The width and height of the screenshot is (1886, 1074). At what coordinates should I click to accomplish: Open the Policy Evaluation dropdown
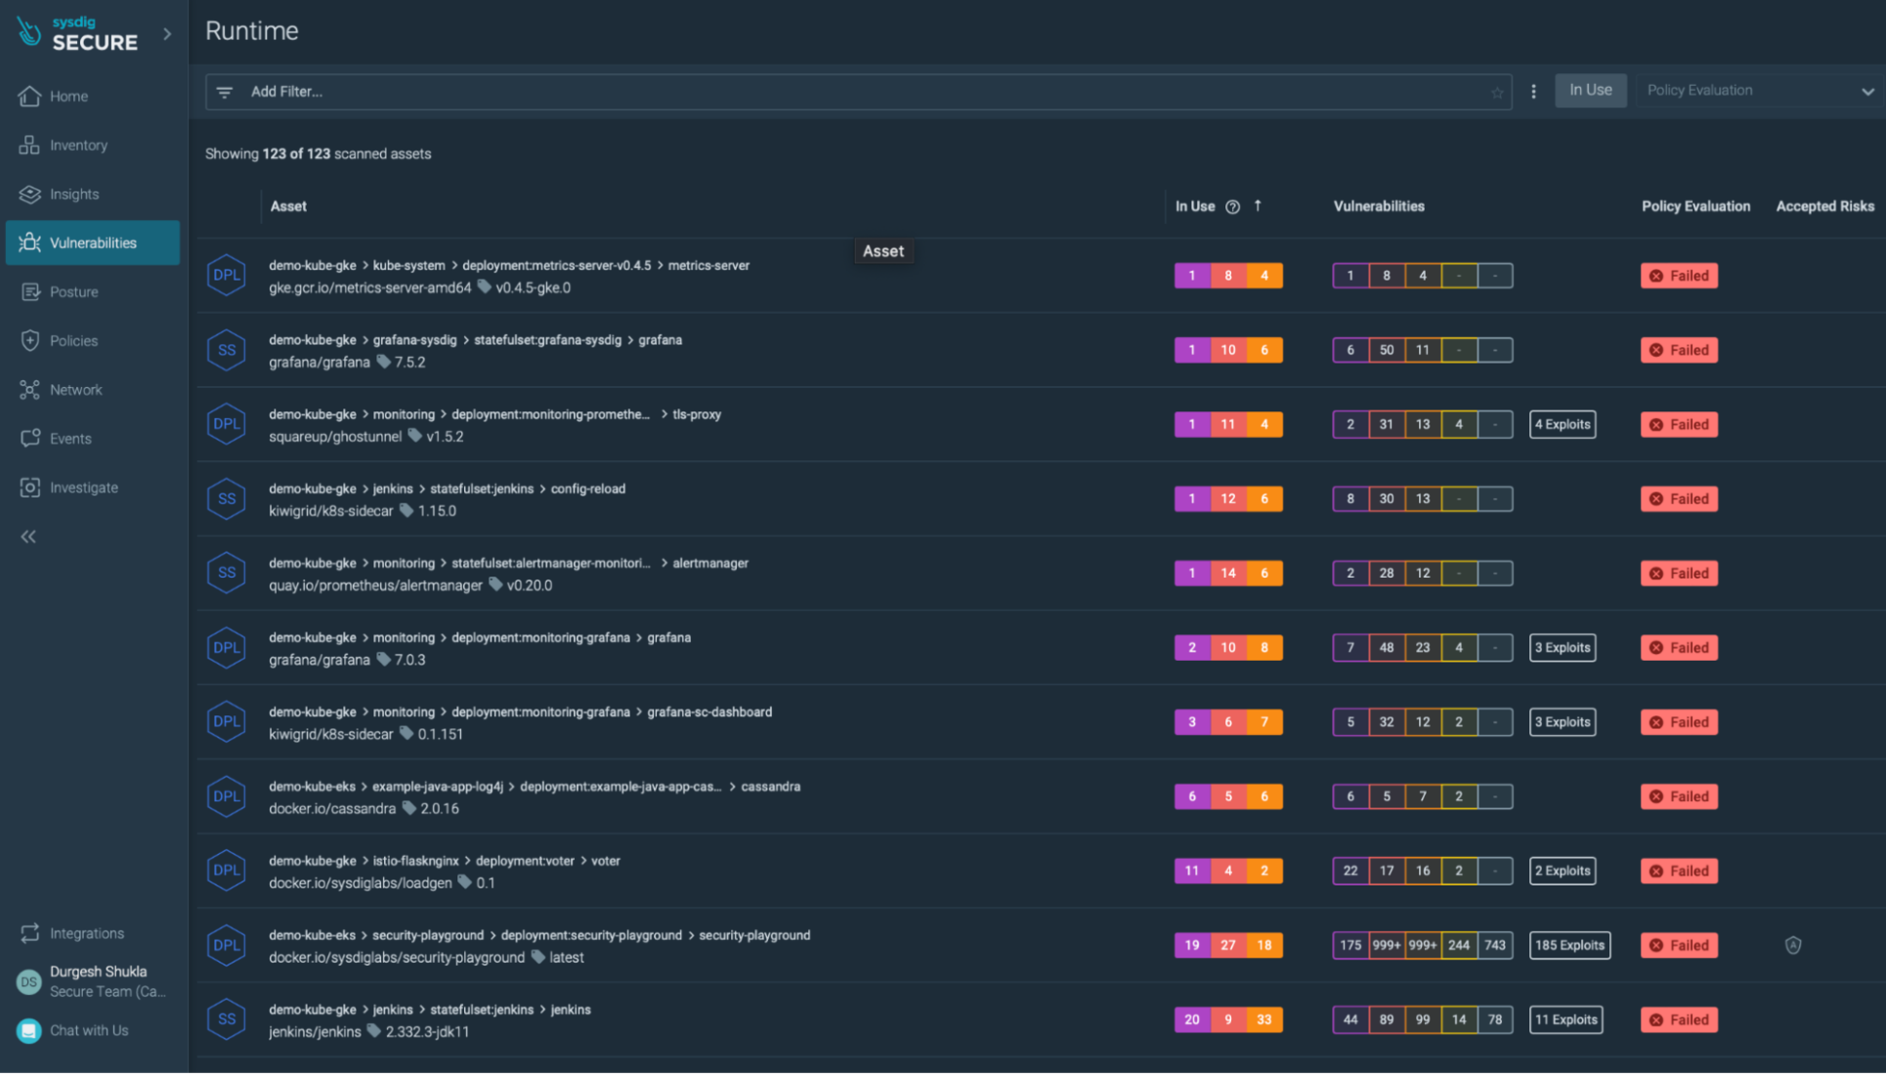1759,90
